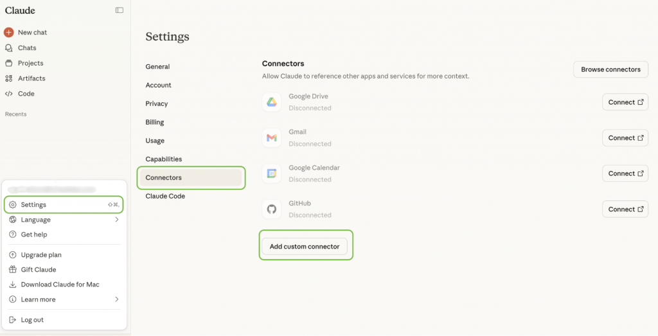Open Artifacts in the sidebar
The width and height of the screenshot is (658, 336).
31,78
